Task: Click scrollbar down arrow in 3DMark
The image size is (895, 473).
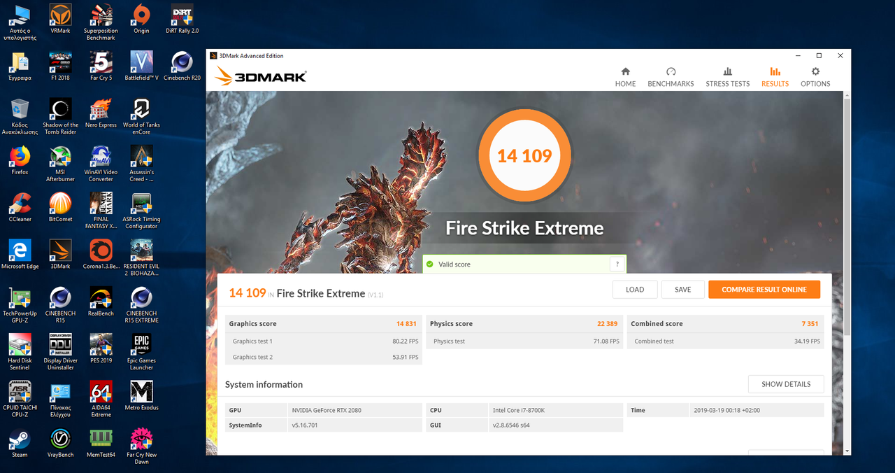Action: [x=847, y=451]
